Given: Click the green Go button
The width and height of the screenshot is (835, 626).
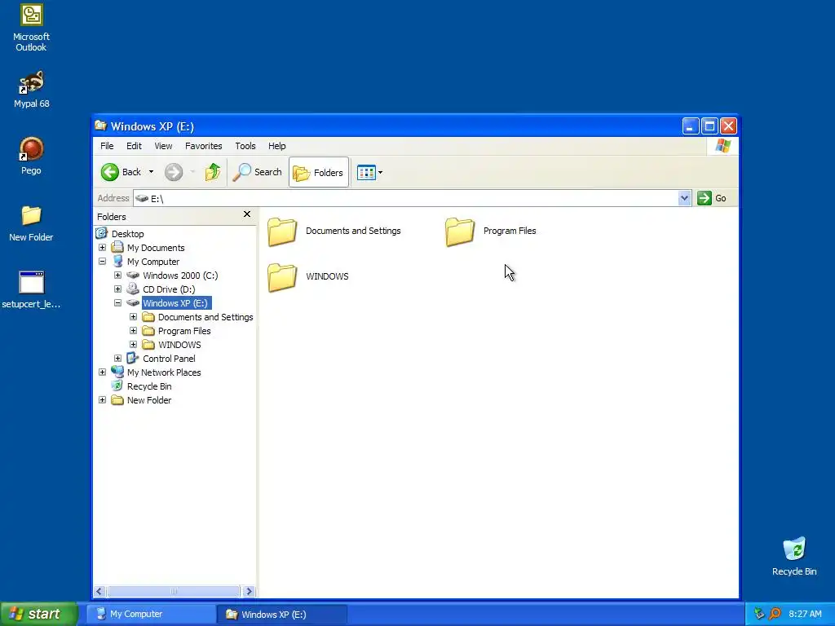Looking at the screenshot, I should point(712,198).
